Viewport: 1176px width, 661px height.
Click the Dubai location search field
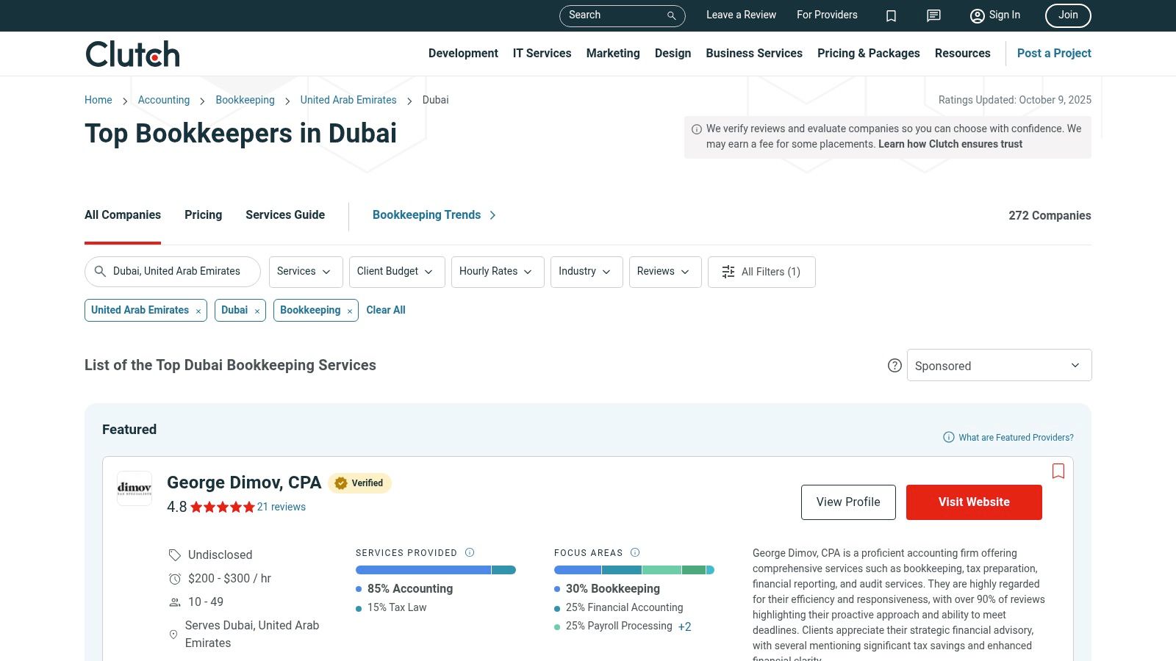[173, 272]
